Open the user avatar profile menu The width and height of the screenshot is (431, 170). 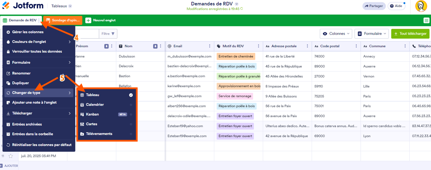click(x=421, y=6)
